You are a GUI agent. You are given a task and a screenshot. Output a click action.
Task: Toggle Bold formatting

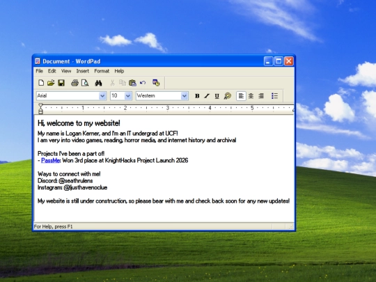pyautogui.click(x=197, y=96)
